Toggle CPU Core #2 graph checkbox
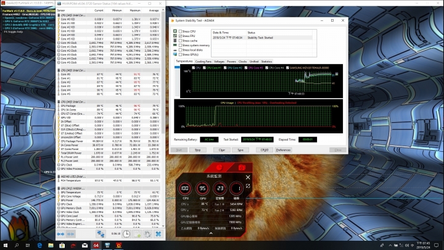 pos(225,68)
